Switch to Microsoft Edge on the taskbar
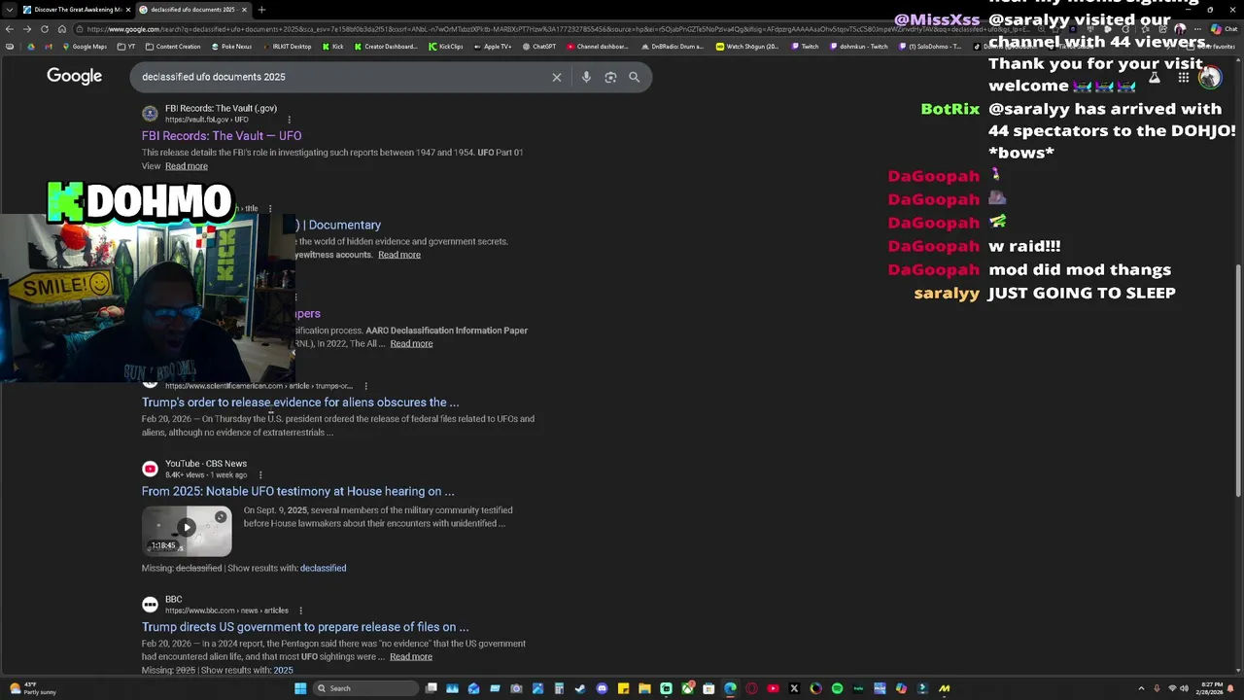 point(730,688)
